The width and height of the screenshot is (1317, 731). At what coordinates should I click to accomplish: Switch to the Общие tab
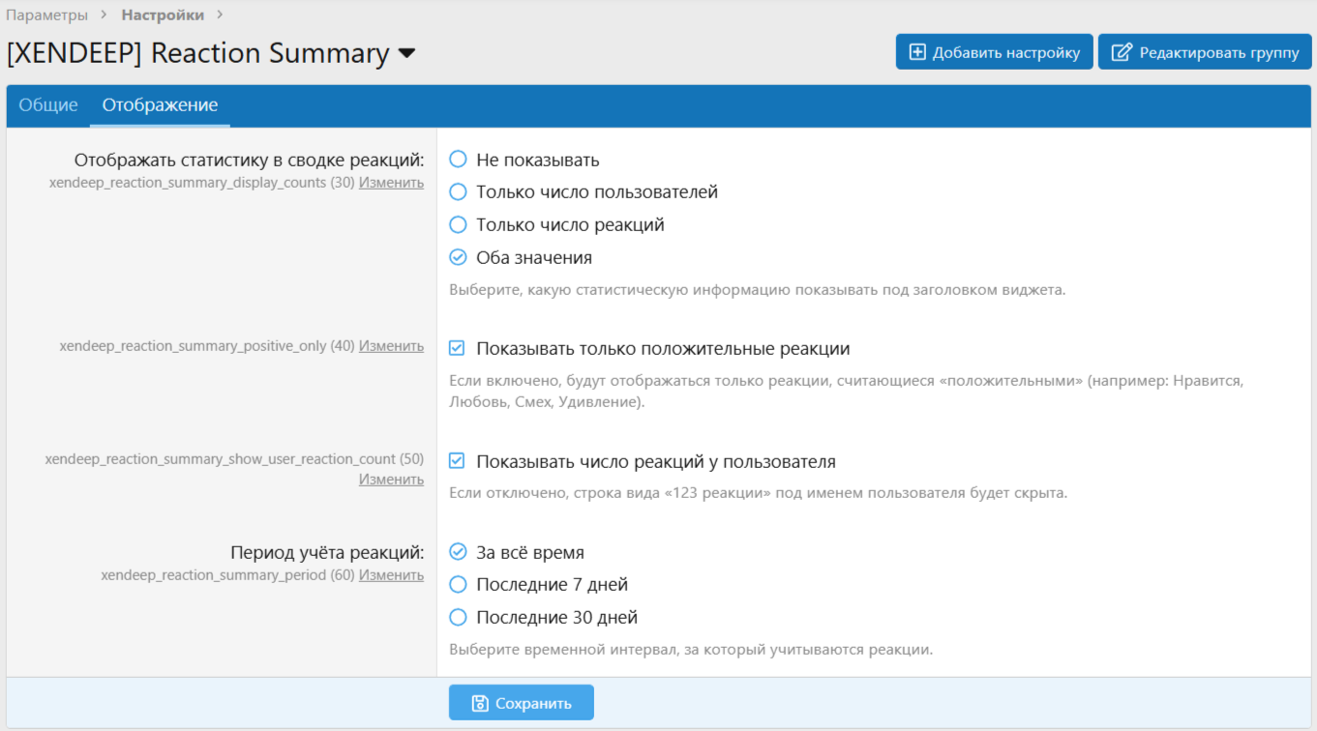(48, 105)
